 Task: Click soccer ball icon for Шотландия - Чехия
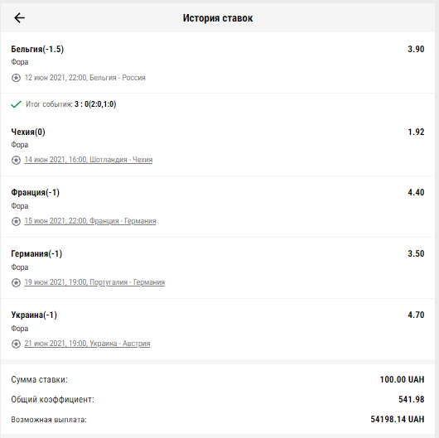point(16,160)
